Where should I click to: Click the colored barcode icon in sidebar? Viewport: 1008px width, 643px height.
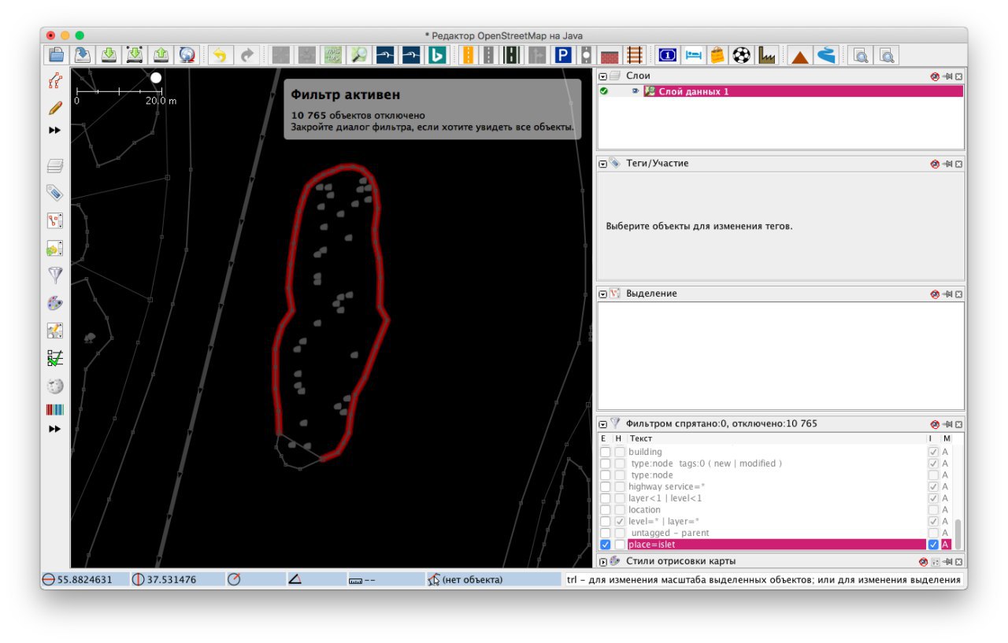54,409
